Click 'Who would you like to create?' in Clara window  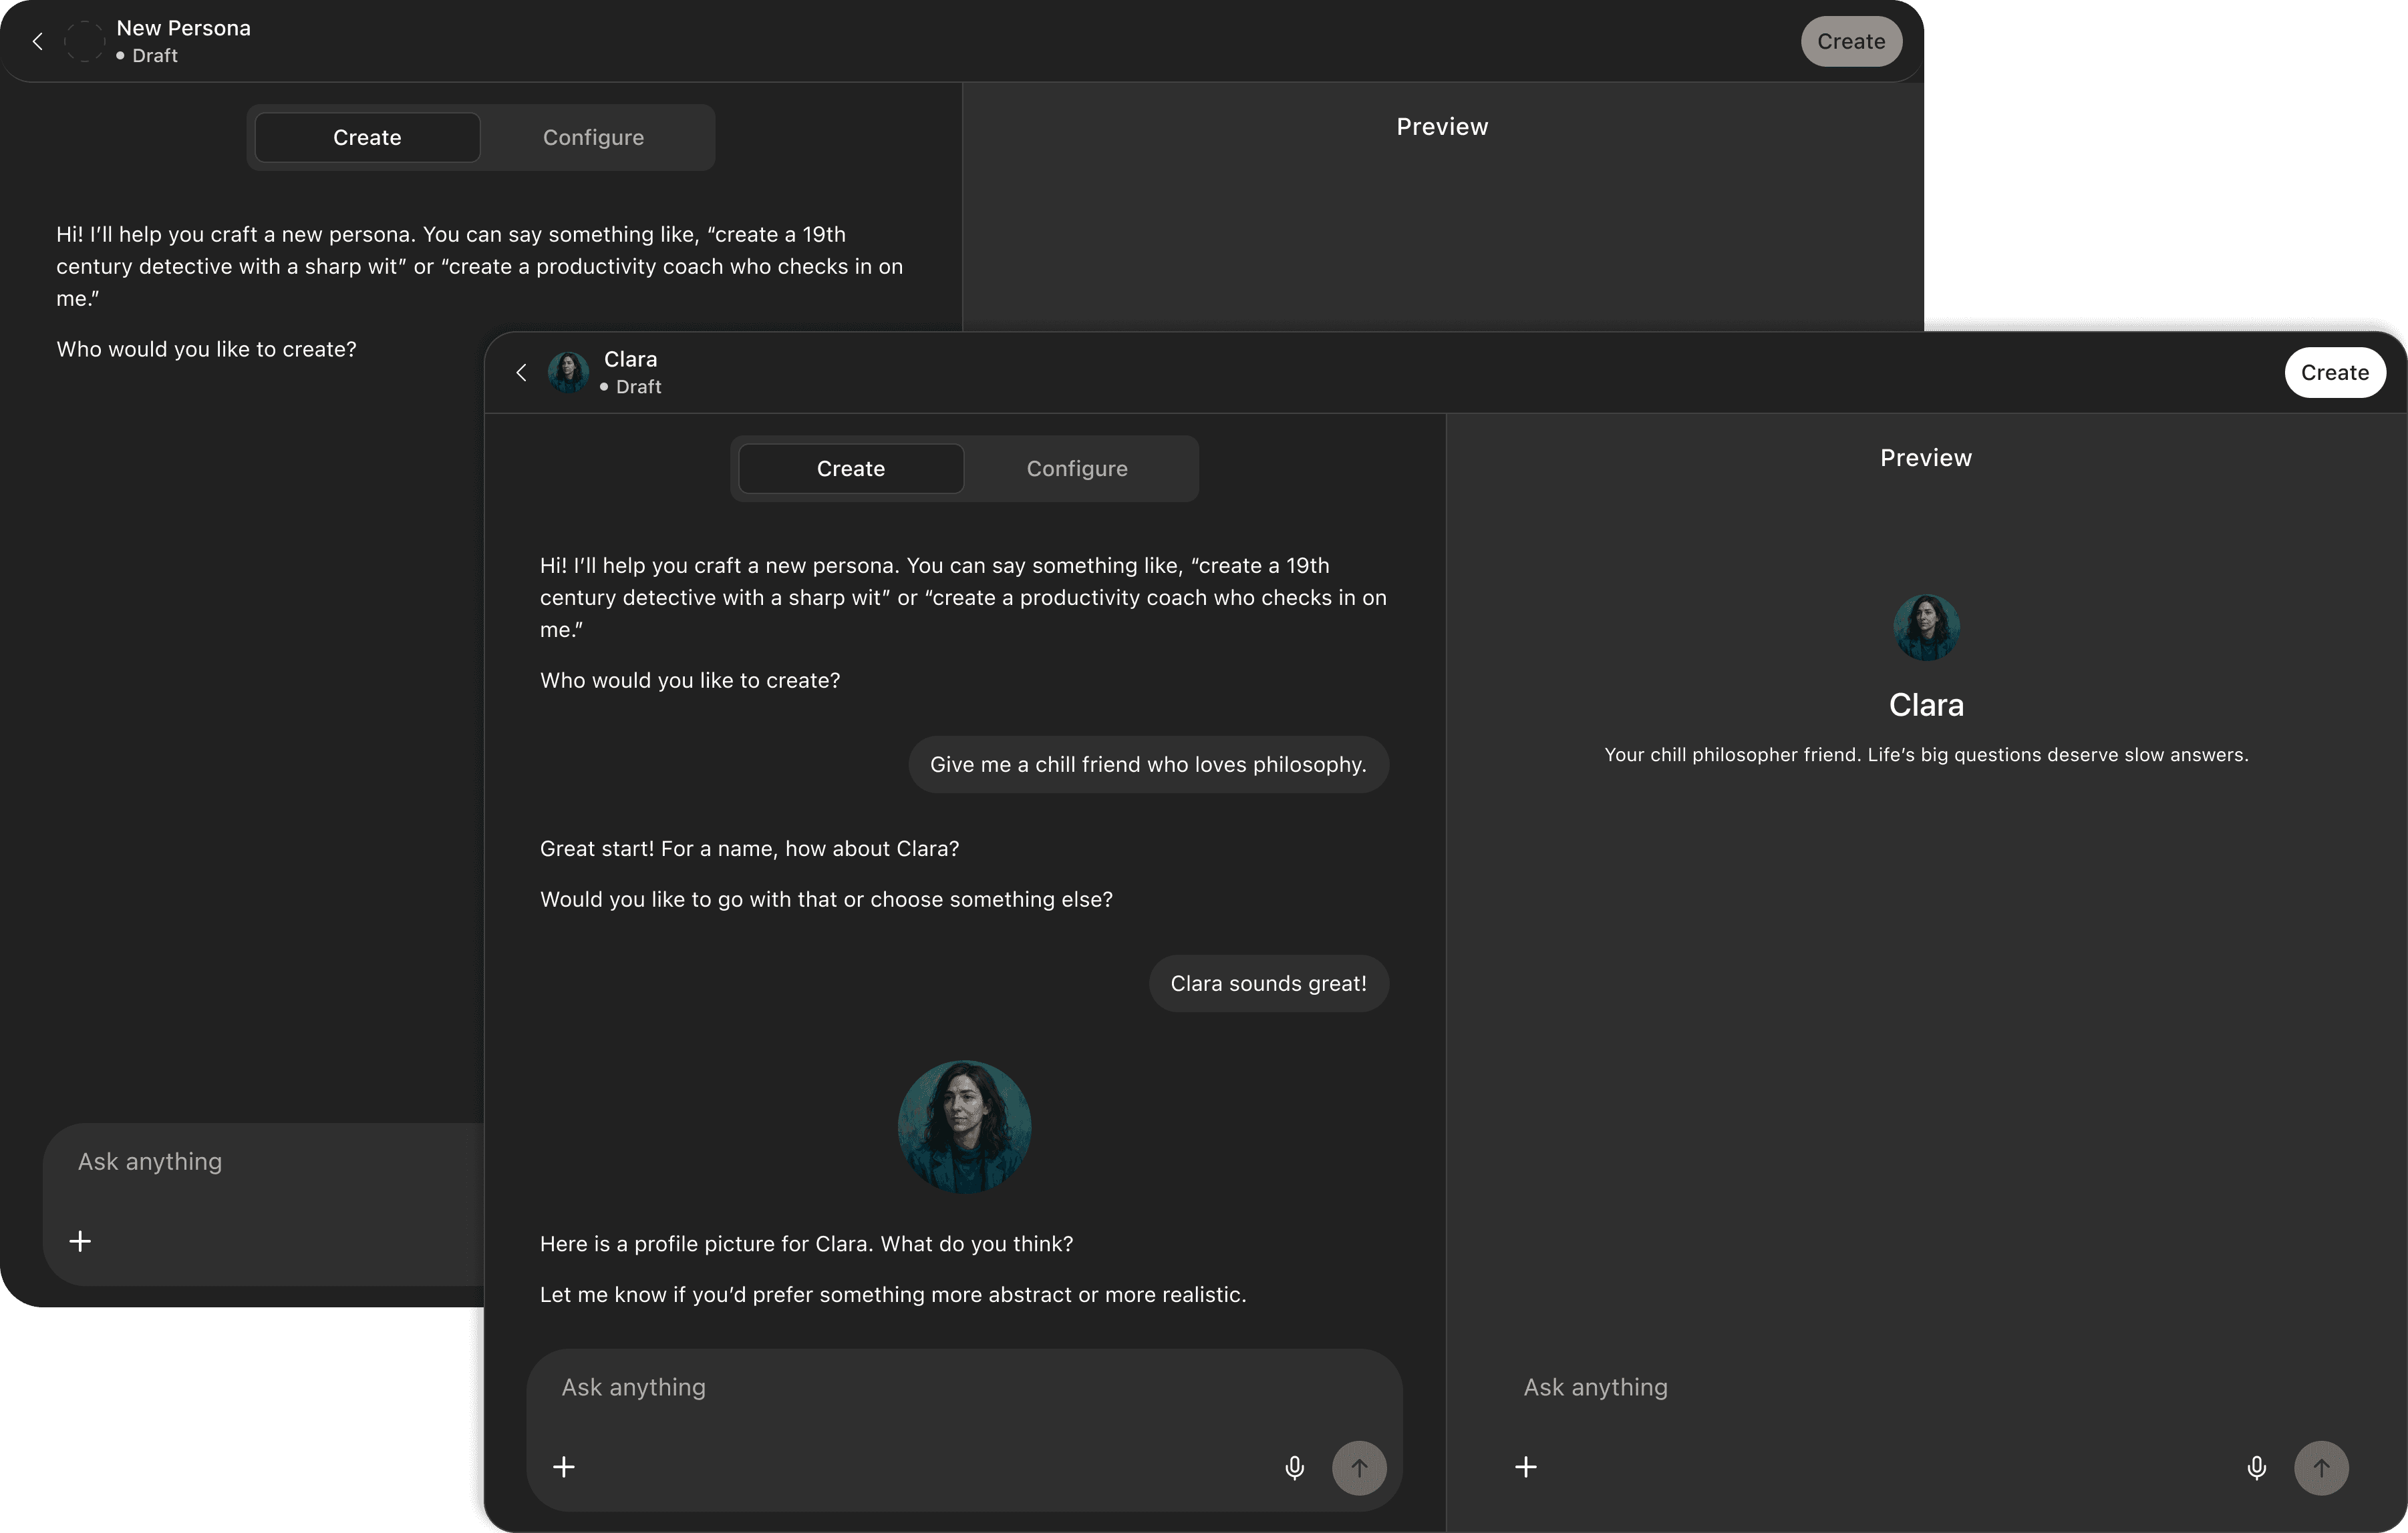[x=690, y=680]
